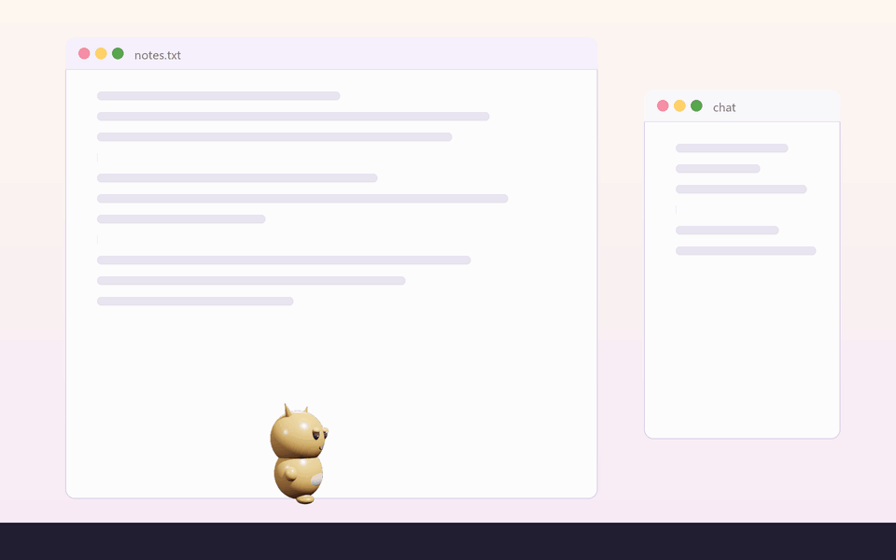Click the first message line in chat
Image resolution: width=896 pixels, height=560 pixels.
pyautogui.click(x=732, y=148)
